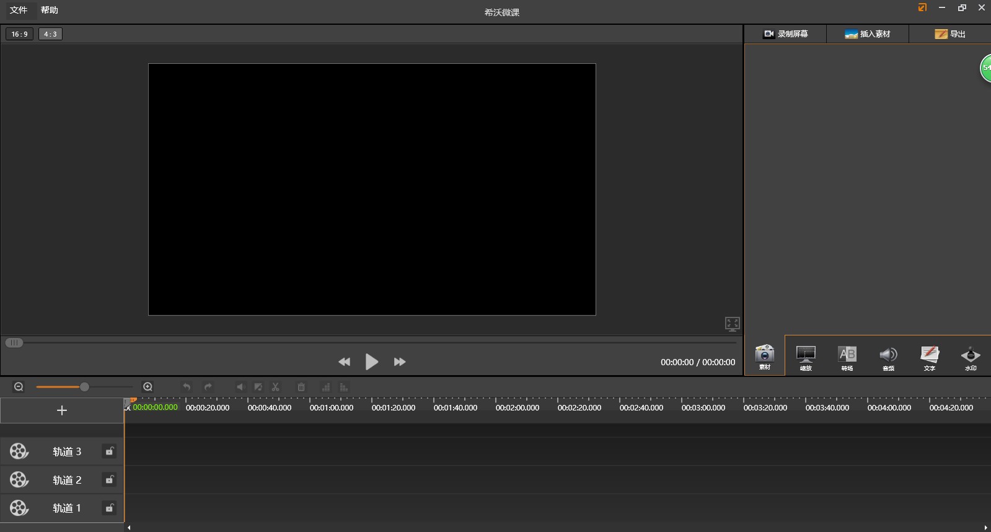Click the green floating badge at right edge
This screenshot has height=532, width=991.
click(985, 68)
